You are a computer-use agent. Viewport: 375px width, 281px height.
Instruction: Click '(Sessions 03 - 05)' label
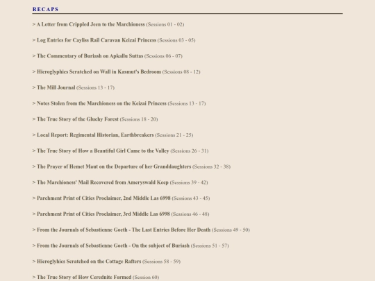tap(176, 40)
